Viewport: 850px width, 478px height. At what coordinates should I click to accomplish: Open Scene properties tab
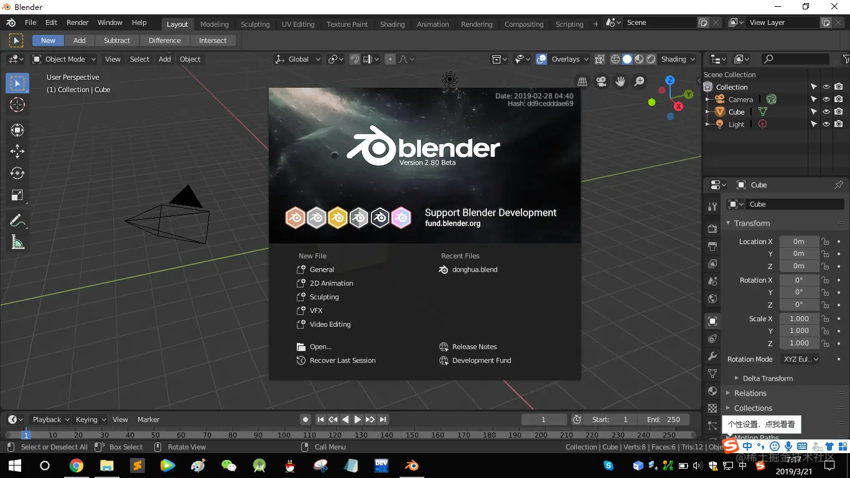click(x=712, y=281)
